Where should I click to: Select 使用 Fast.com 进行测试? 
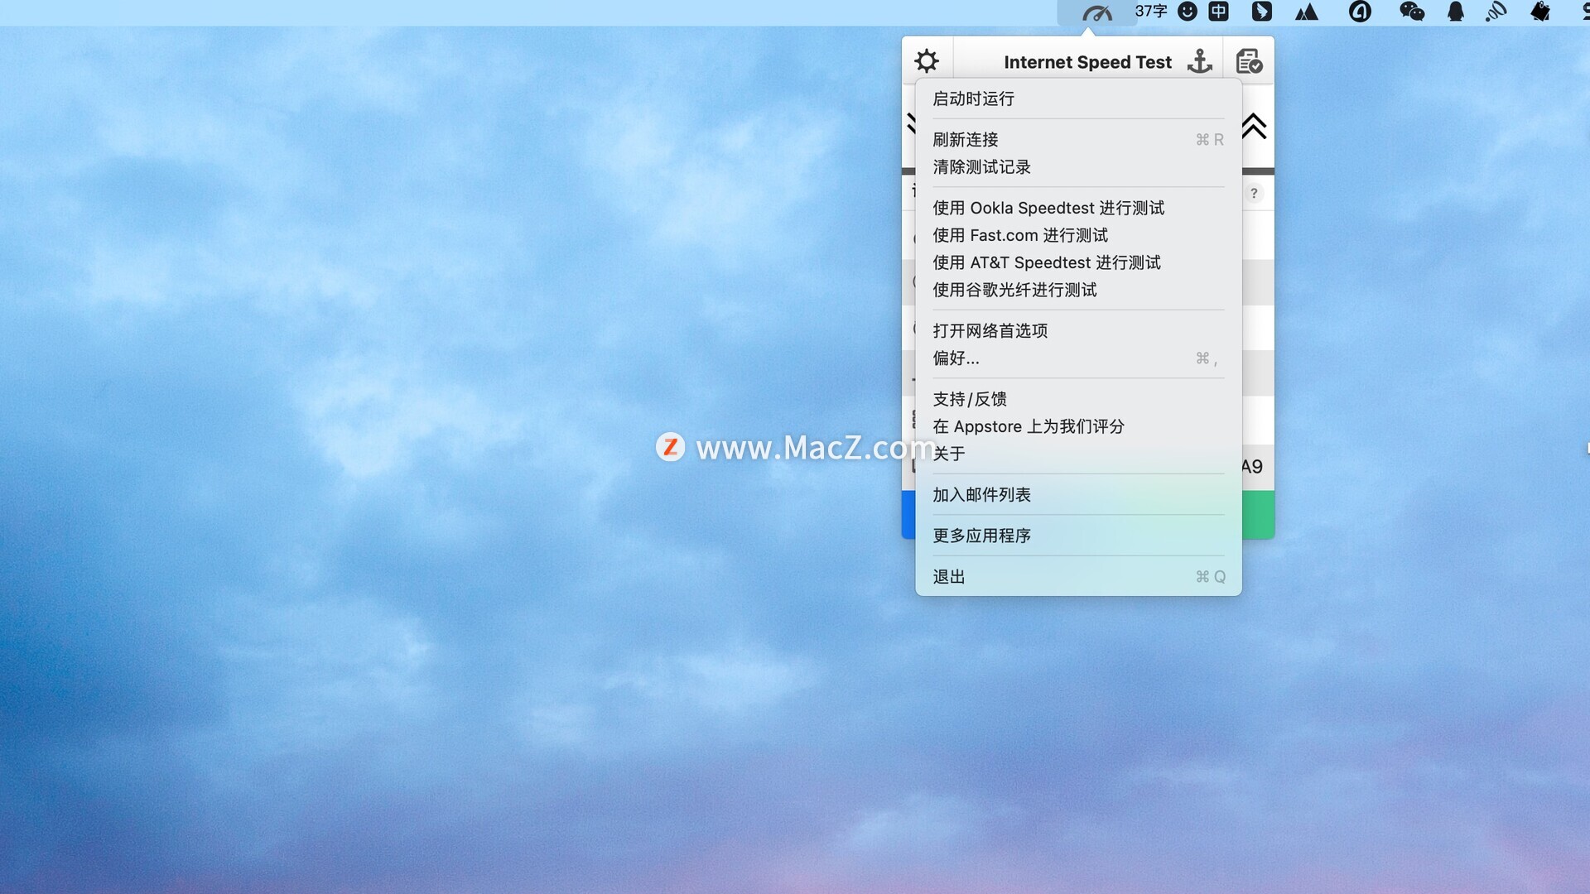pyautogui.click(x=1078, y=235)
